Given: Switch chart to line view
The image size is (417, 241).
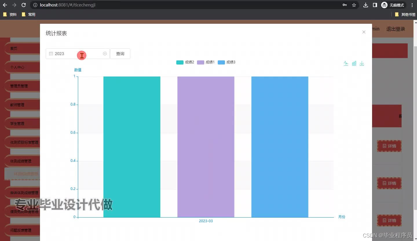Looking at the screenshot, I should [x=346, y=63].
